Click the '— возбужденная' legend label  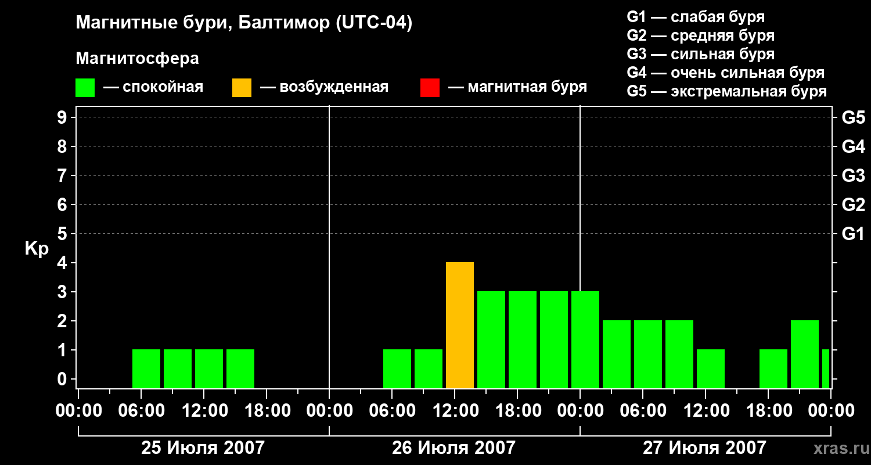324,87
